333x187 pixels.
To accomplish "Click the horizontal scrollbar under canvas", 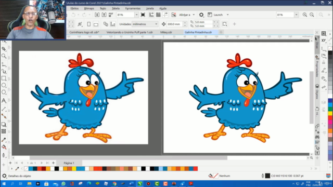I will coord(129,158).
